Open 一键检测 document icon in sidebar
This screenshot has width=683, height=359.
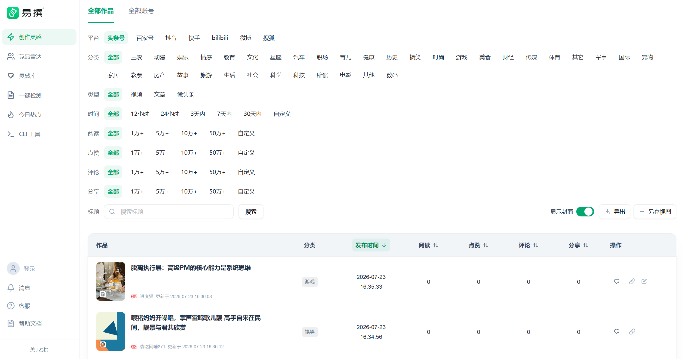coord(11,95)
